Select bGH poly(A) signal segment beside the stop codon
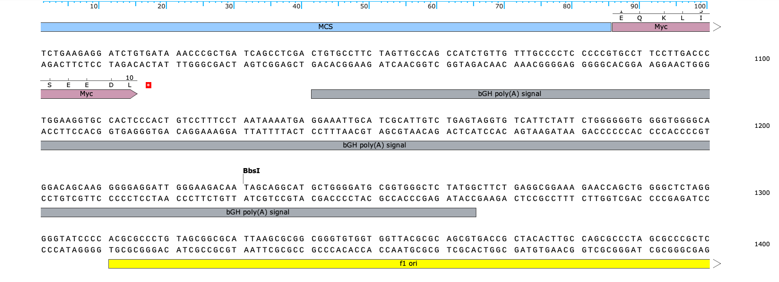Viewport: 779px width, 282px height. pyautogui.click(x=509, y=94)
